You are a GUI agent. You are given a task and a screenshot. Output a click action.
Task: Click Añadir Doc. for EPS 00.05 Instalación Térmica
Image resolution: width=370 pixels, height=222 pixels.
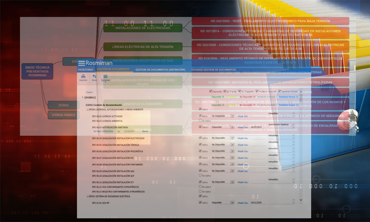[243, 145]
